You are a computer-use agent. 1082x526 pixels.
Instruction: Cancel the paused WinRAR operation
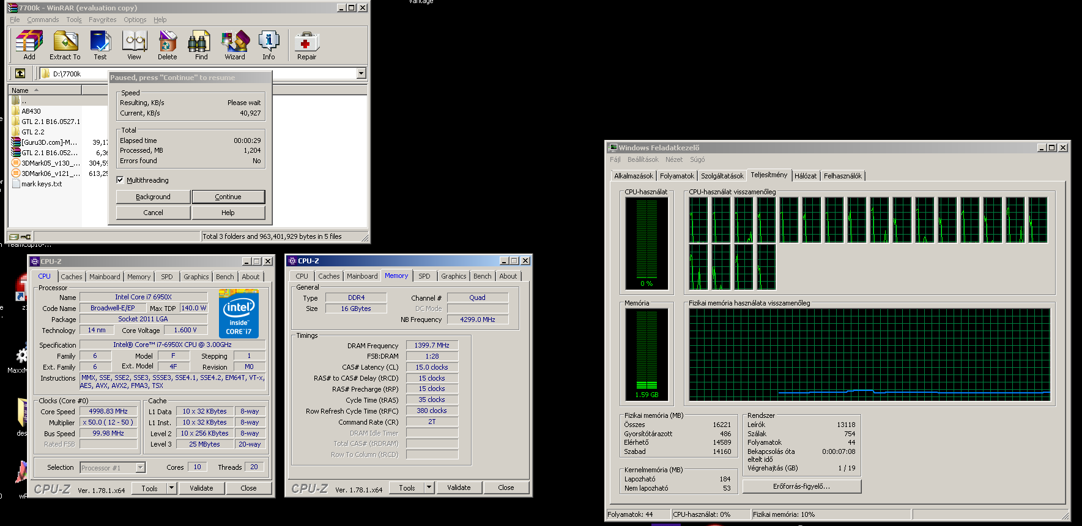click(153, 213)
